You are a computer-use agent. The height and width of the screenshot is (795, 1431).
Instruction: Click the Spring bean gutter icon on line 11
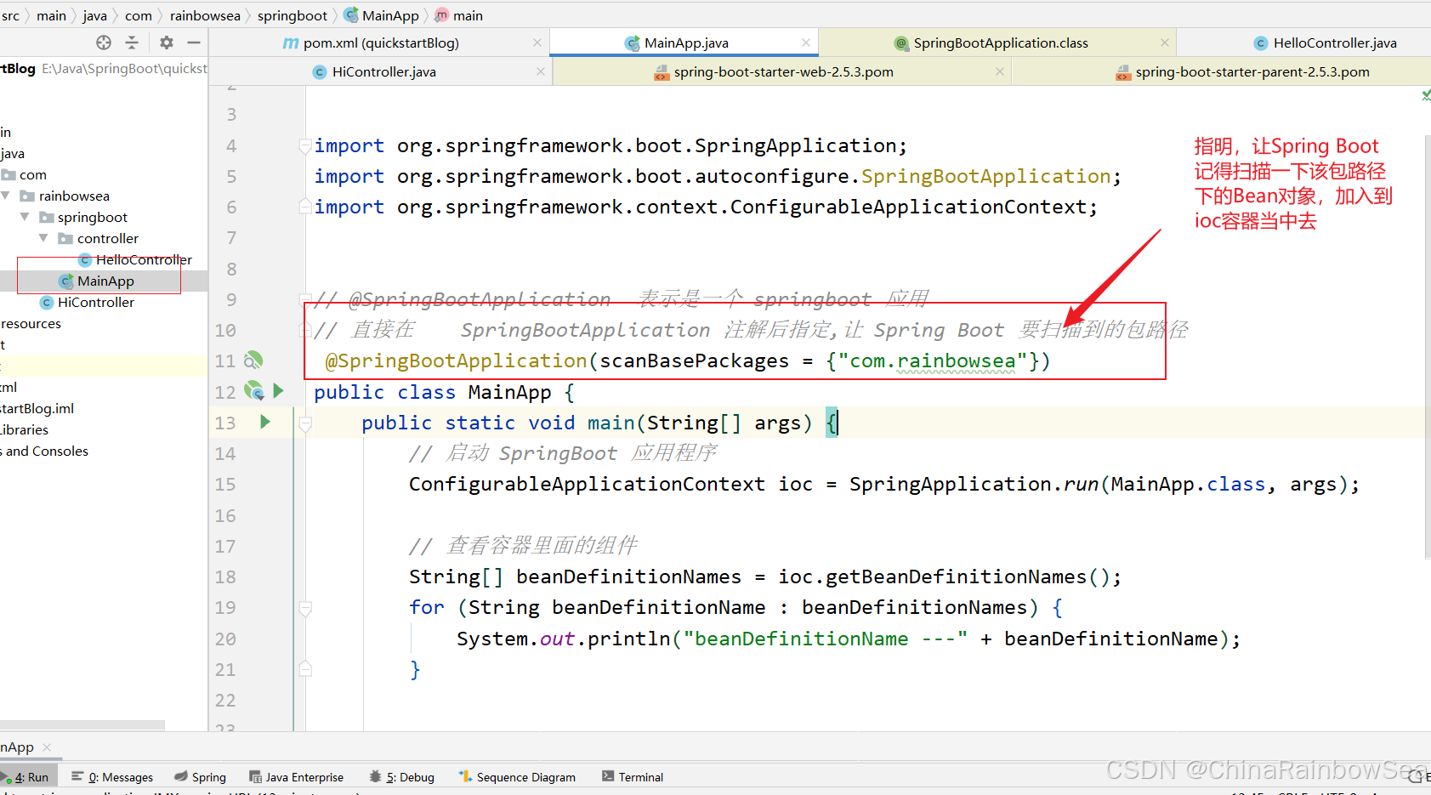point(253,361)
